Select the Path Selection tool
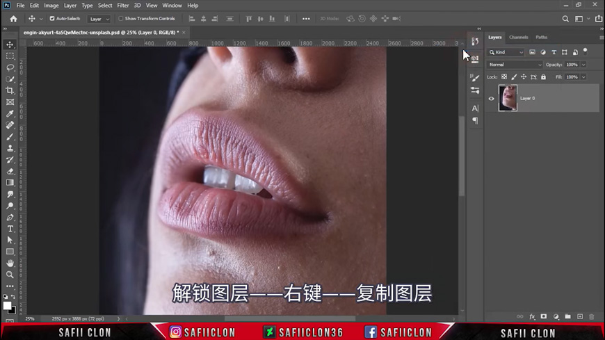The width and height of the screenshot is (605, 340). [10, 240]
